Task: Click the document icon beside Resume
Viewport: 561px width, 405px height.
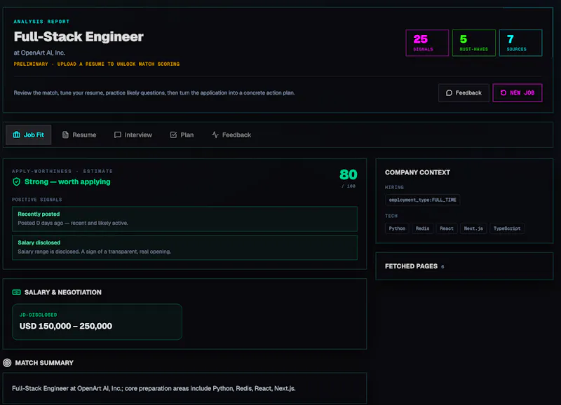Action: pos(65,135)
